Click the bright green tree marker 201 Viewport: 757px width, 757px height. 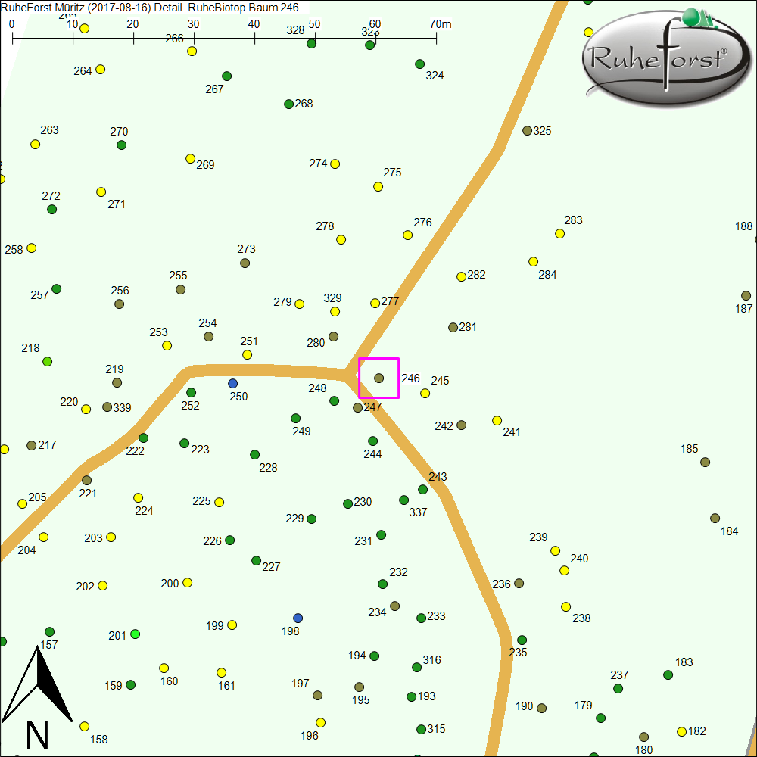click(136, 634)
